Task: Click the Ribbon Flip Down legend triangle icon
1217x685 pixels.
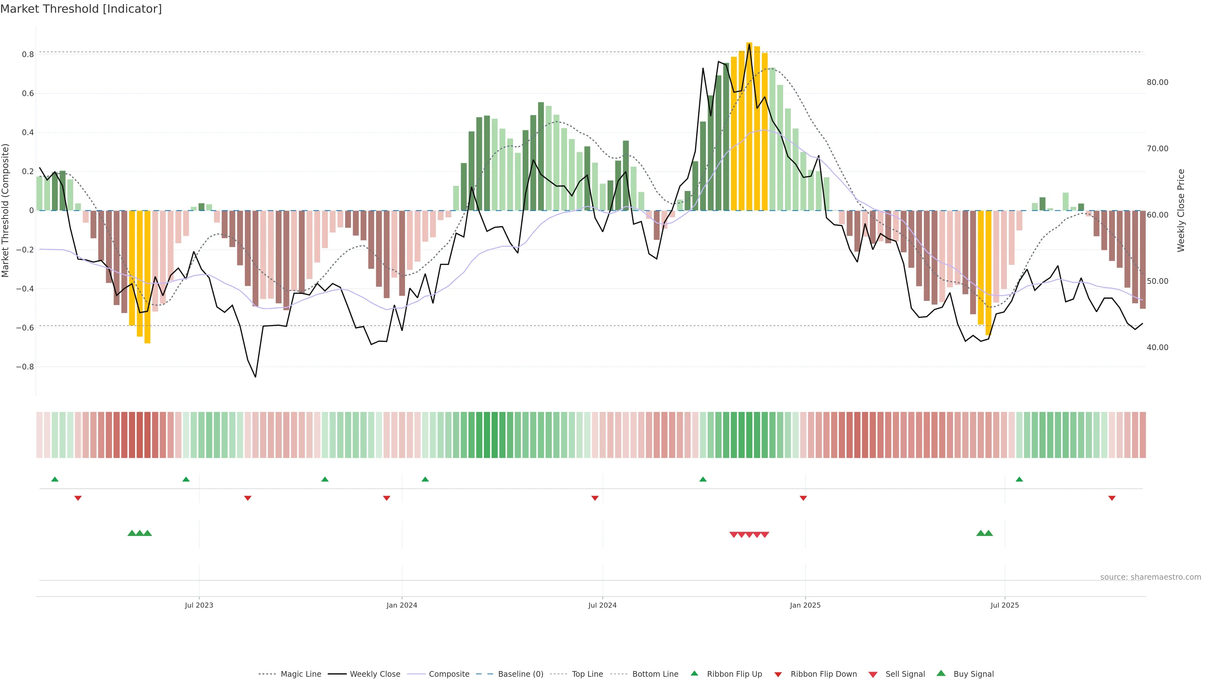Action: point(778,675)
